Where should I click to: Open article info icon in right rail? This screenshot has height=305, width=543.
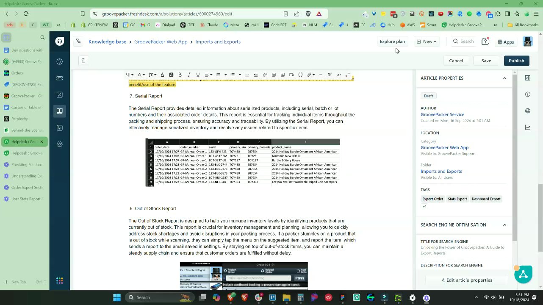point(527,94)
